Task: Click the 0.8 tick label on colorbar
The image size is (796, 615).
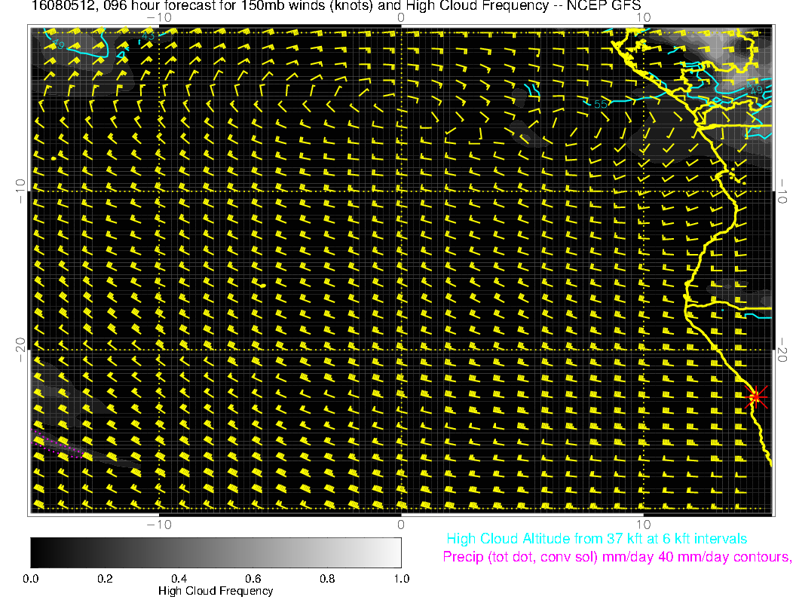Action: (326, 579)
